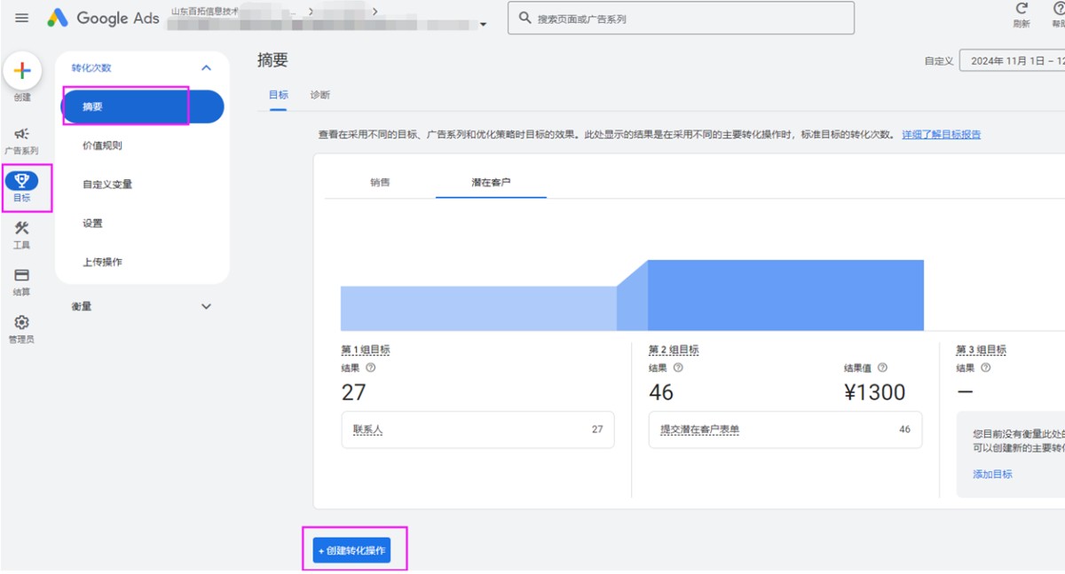Viewport: 1065px width, 574px height.
Task: Click help icon beside 第3组目标 结果
Action: (x=985, y=367)
